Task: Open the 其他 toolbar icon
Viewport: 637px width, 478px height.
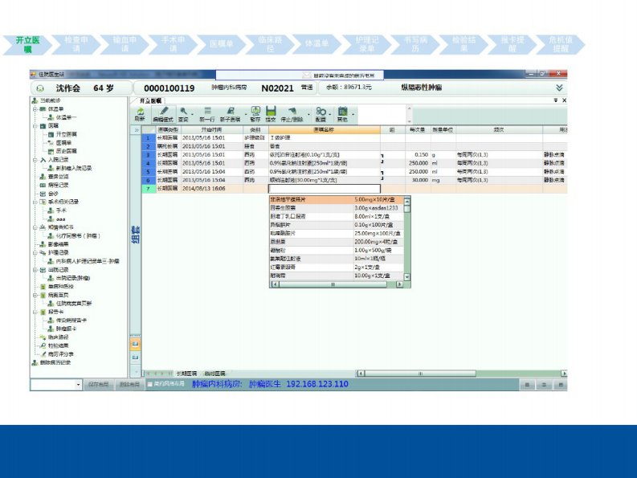Action: pyautogui.click(x=342, y=113)
